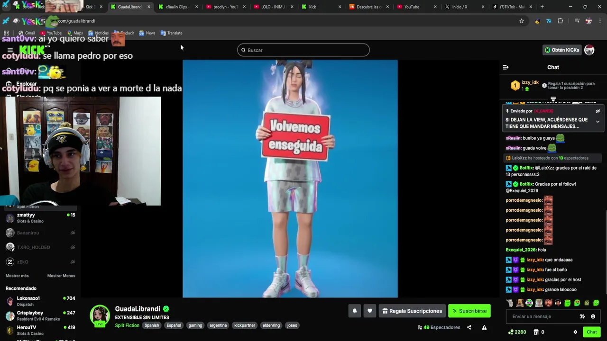Screen dimensions: 607x341
Task: Open recommended channel Crisplayboy
Action: pyautogui.click(x=40, y=316)
